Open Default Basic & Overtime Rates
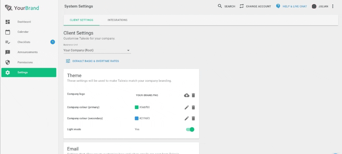The height and width of the screenshot is (154, 342). pos(92,61)
